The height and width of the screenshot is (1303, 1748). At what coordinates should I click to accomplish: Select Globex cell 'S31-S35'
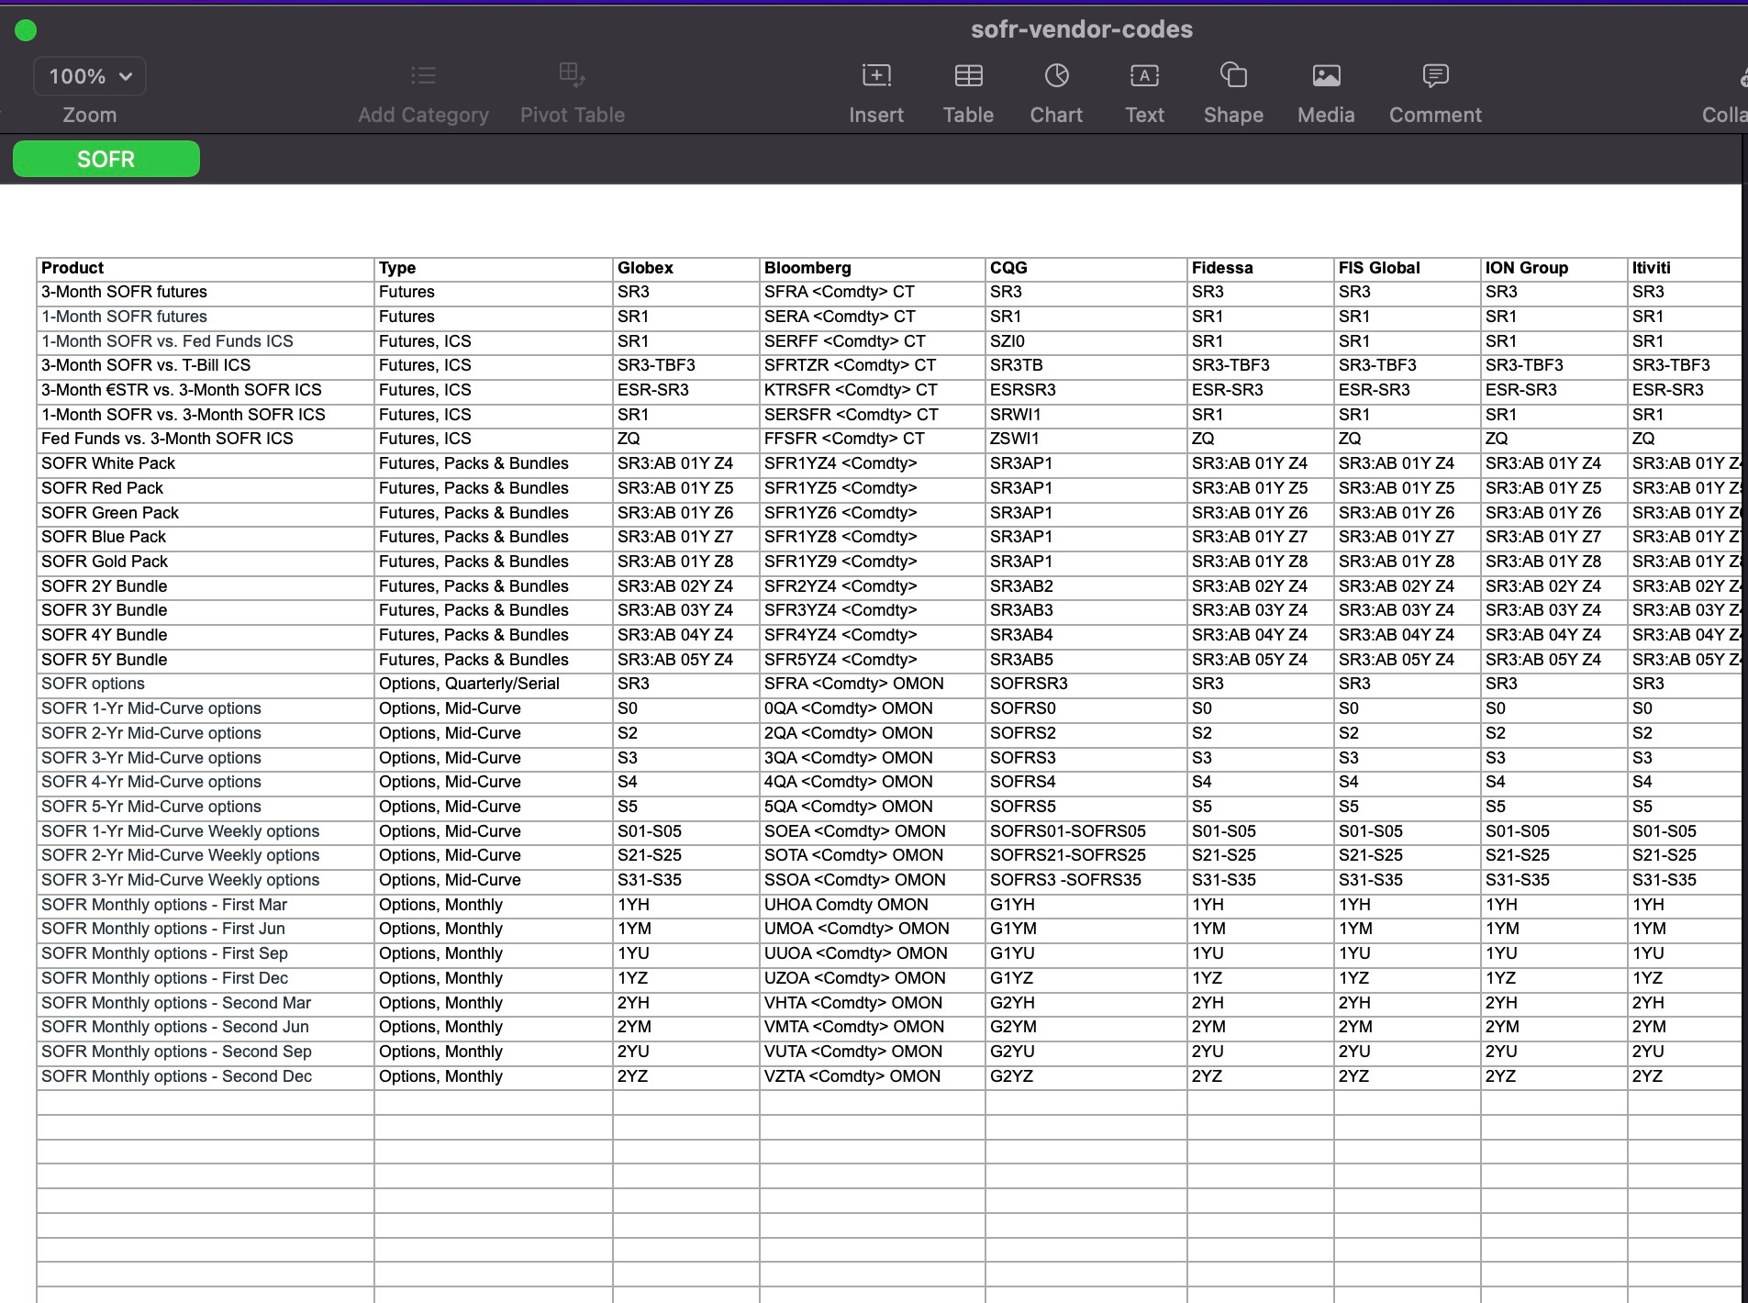click(x=686, y=880)
